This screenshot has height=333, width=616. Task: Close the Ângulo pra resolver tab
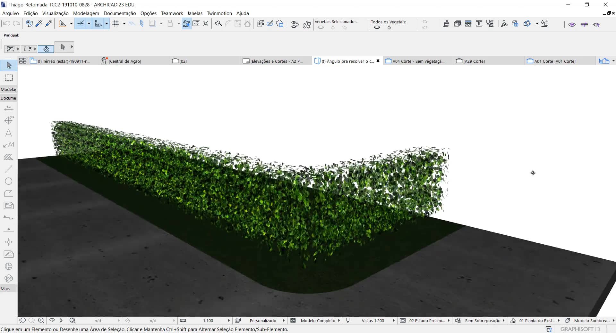(x=378, y=61)
